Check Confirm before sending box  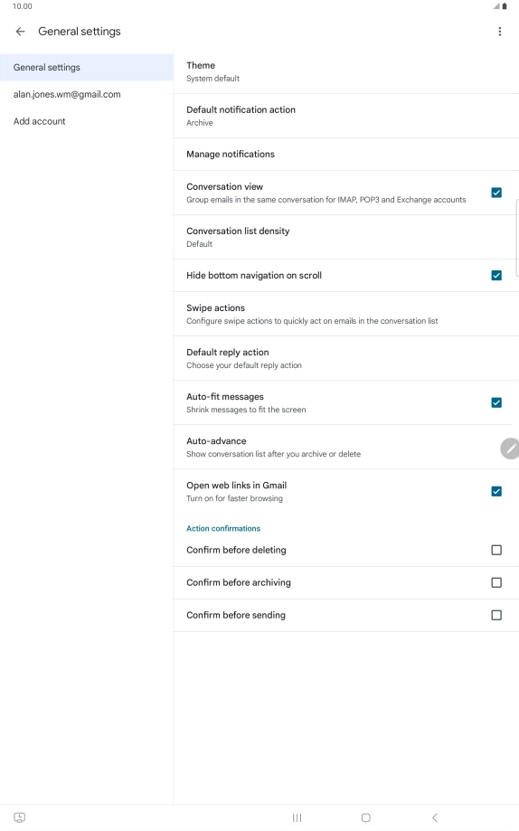click(x=496, y=615)
